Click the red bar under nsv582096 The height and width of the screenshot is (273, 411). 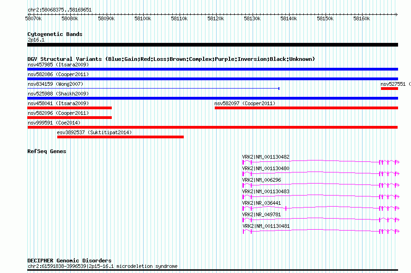[x=69, y=118]
